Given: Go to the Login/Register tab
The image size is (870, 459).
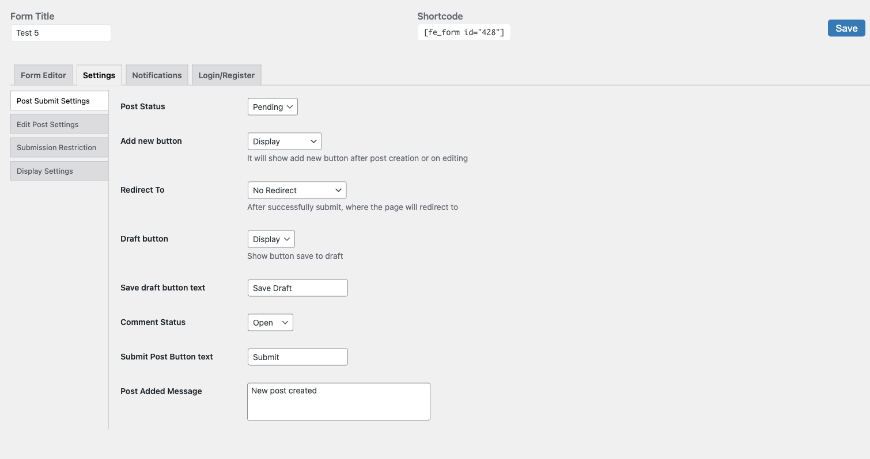Looking at the screenshot, I should pyautogui.click(x=226, y=75).
